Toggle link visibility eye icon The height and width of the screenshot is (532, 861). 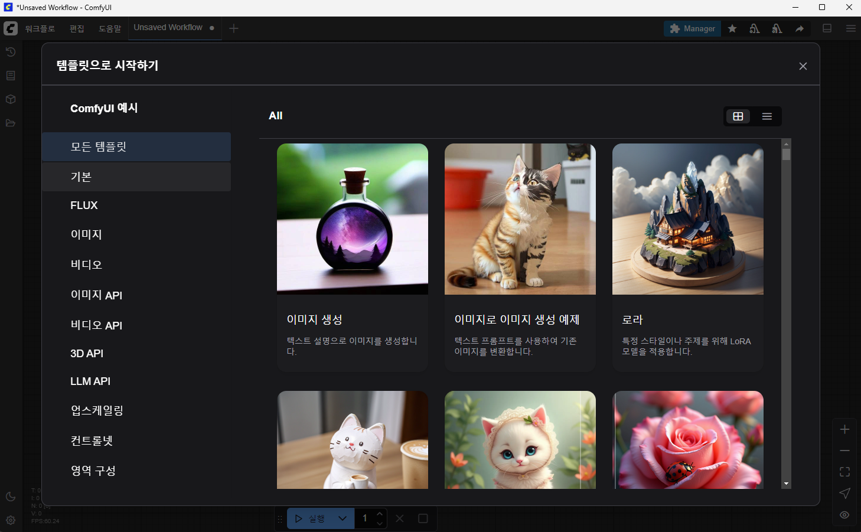point(845,515)
